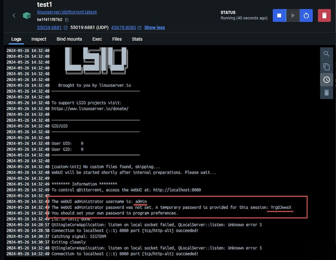
Task: Click the 'Exiting cleanly' log line
Action: [69, 242]
